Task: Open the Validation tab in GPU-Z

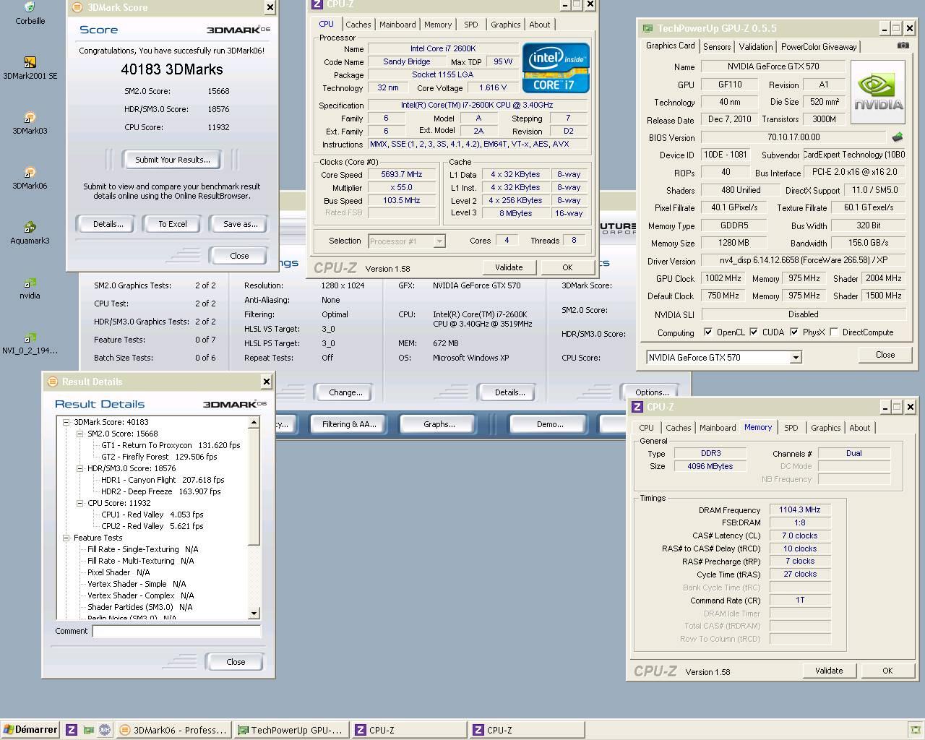Action: point(756,47)
